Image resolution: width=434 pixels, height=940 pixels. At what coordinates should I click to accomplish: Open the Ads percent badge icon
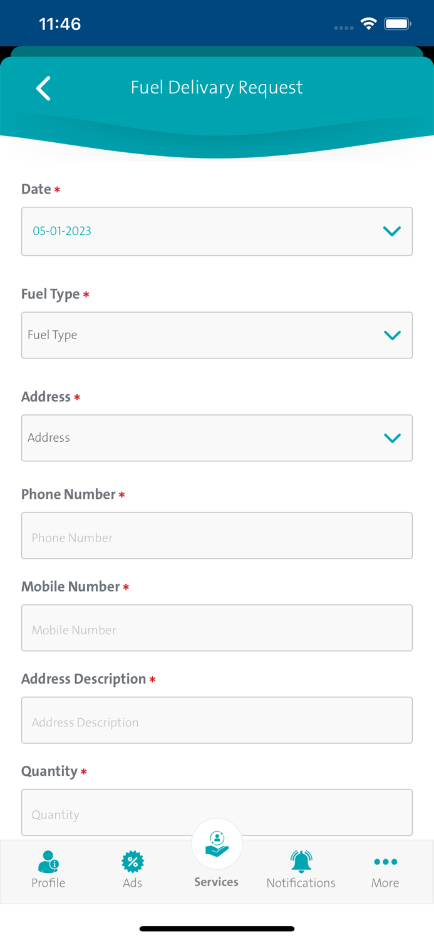click(133, 862)
